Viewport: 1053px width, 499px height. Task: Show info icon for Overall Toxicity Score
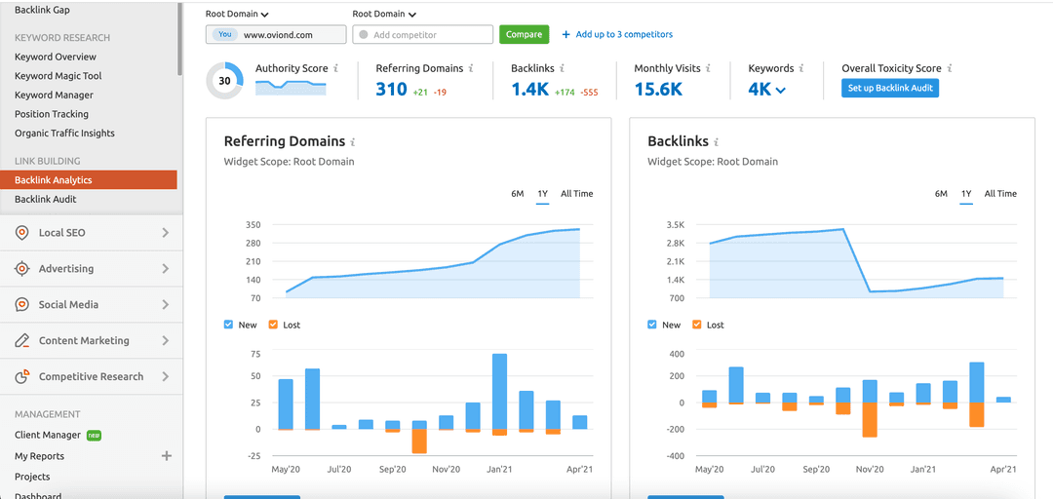coord(950,68)
